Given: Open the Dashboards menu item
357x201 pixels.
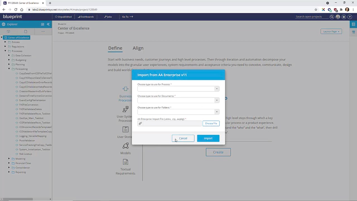Looking at the screenshot, I should click(x=86, y=17).
